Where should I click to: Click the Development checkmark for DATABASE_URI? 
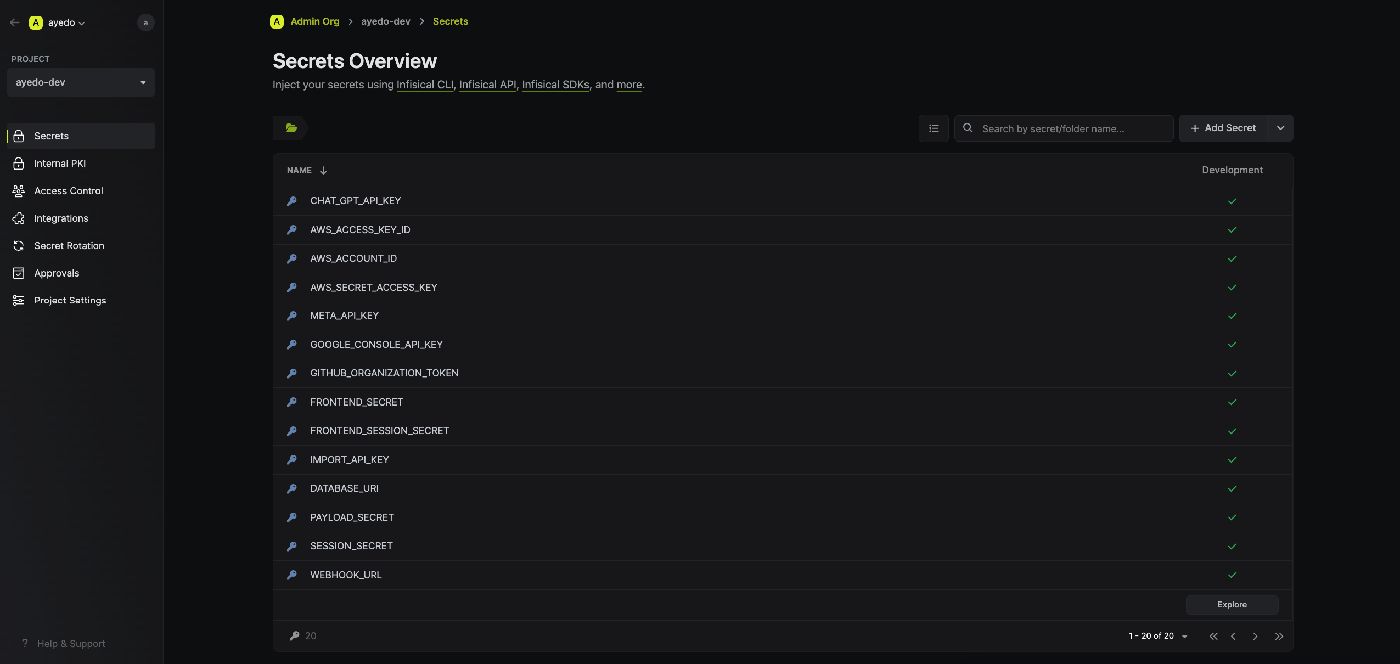point(1232,489)
